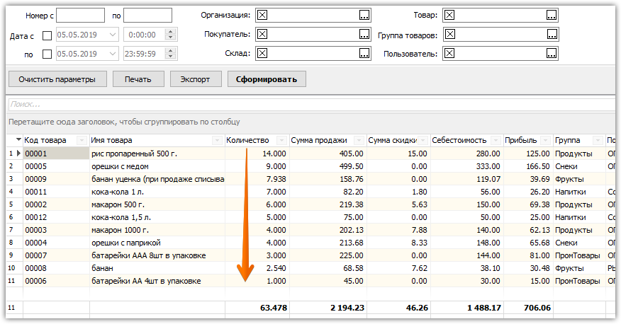This screenshot has width=621, height=324.
Task: Enable the Дата с checkbox
Action: click(47, 35)
